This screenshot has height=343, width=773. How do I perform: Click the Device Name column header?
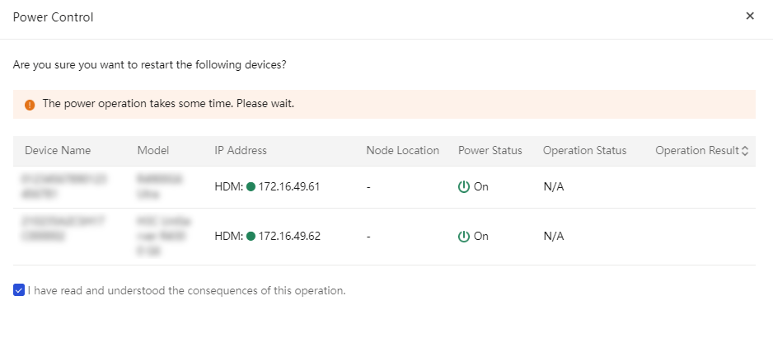point(58,151)
